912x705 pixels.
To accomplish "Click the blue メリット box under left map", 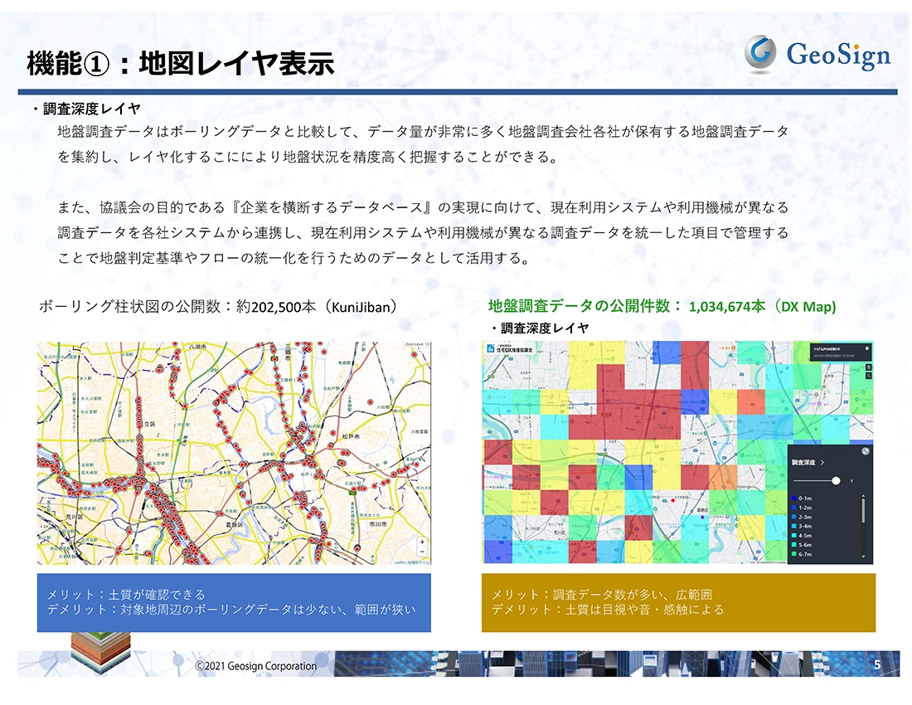I will (234, 602).
